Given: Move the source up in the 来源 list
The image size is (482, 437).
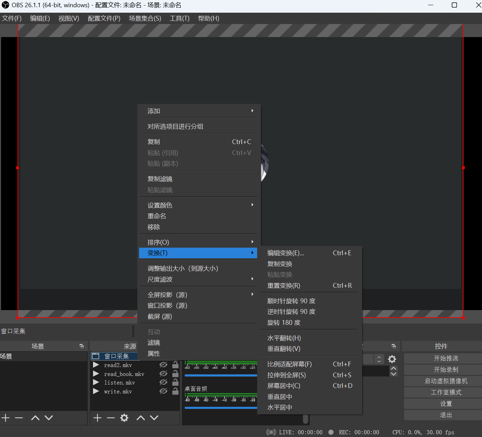Looking at the screenshot, I should (141, 417).
